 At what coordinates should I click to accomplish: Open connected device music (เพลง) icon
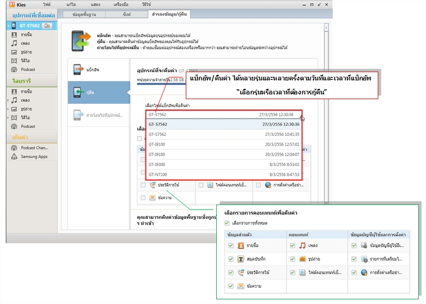point(14,43)
